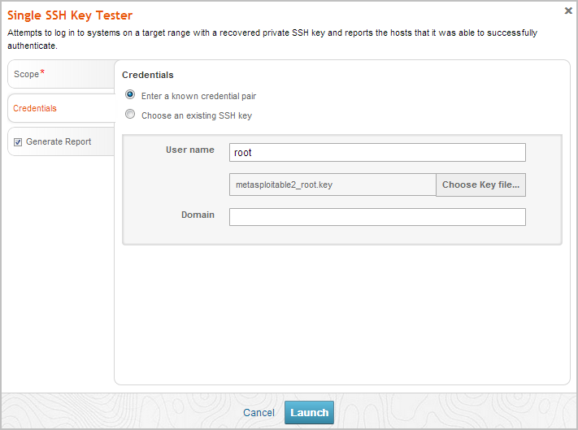578x430 pixels.
Task: Close the Single SSH Key Tester dialog
Action: click(567, 11)
